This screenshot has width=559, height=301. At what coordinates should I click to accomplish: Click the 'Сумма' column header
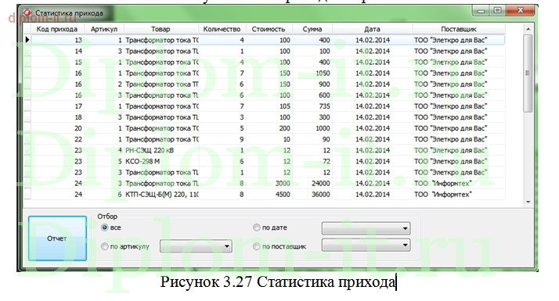312,29
